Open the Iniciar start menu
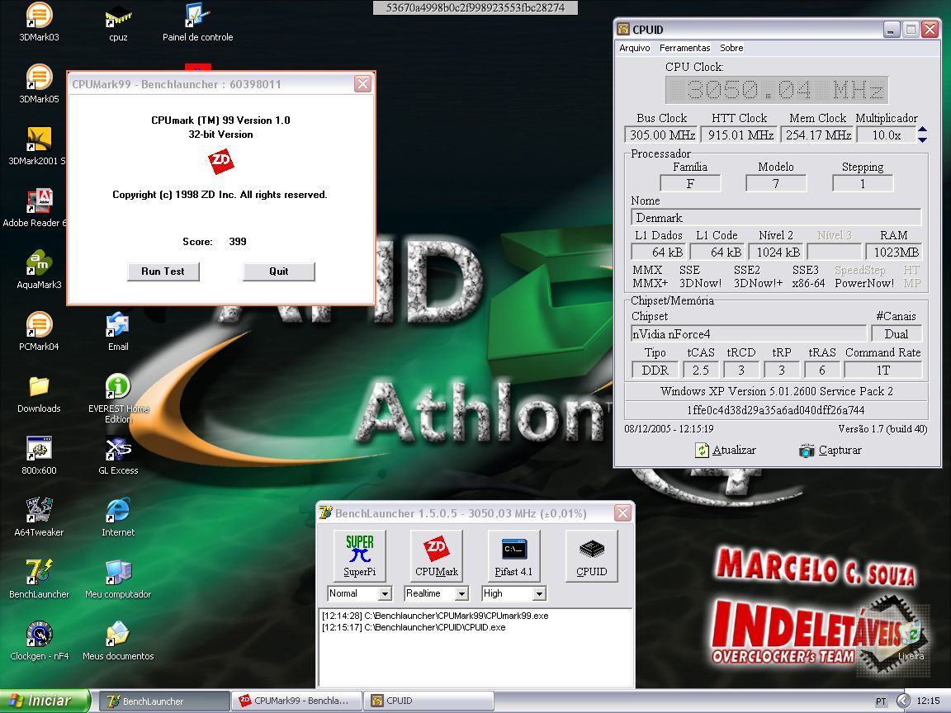951x713 pixels. (45, 701)
